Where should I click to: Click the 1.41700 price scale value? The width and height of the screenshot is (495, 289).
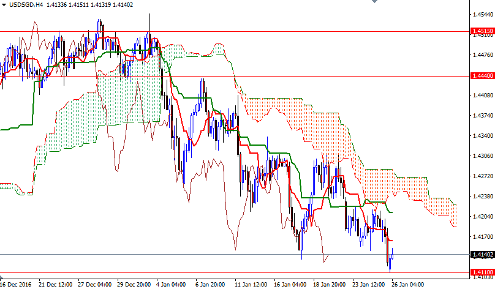[x=483, y=236]
